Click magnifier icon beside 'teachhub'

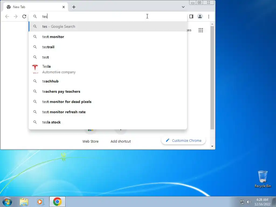tap(35, 81)
